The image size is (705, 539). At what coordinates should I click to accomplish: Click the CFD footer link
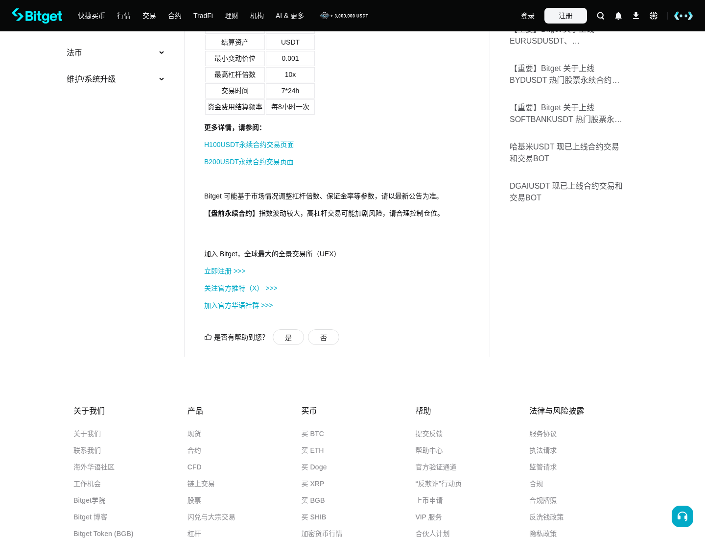(194, 467)
